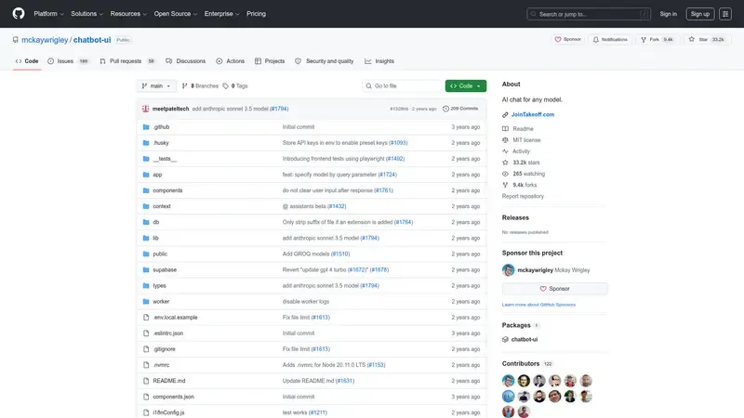744x418 pixels.
Task: Focus the Search or jump to field
Action: [x=589, y=14]
